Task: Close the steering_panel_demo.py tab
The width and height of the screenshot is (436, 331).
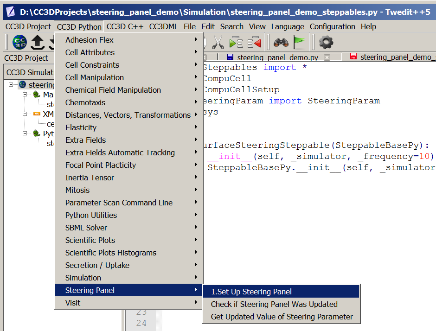Action: click(x=327, y=57)
